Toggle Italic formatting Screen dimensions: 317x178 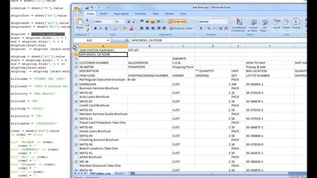click(x=101, y=29)
